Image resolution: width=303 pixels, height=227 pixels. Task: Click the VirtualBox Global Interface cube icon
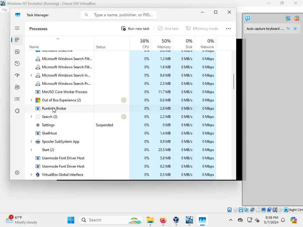tap(38, 174)
